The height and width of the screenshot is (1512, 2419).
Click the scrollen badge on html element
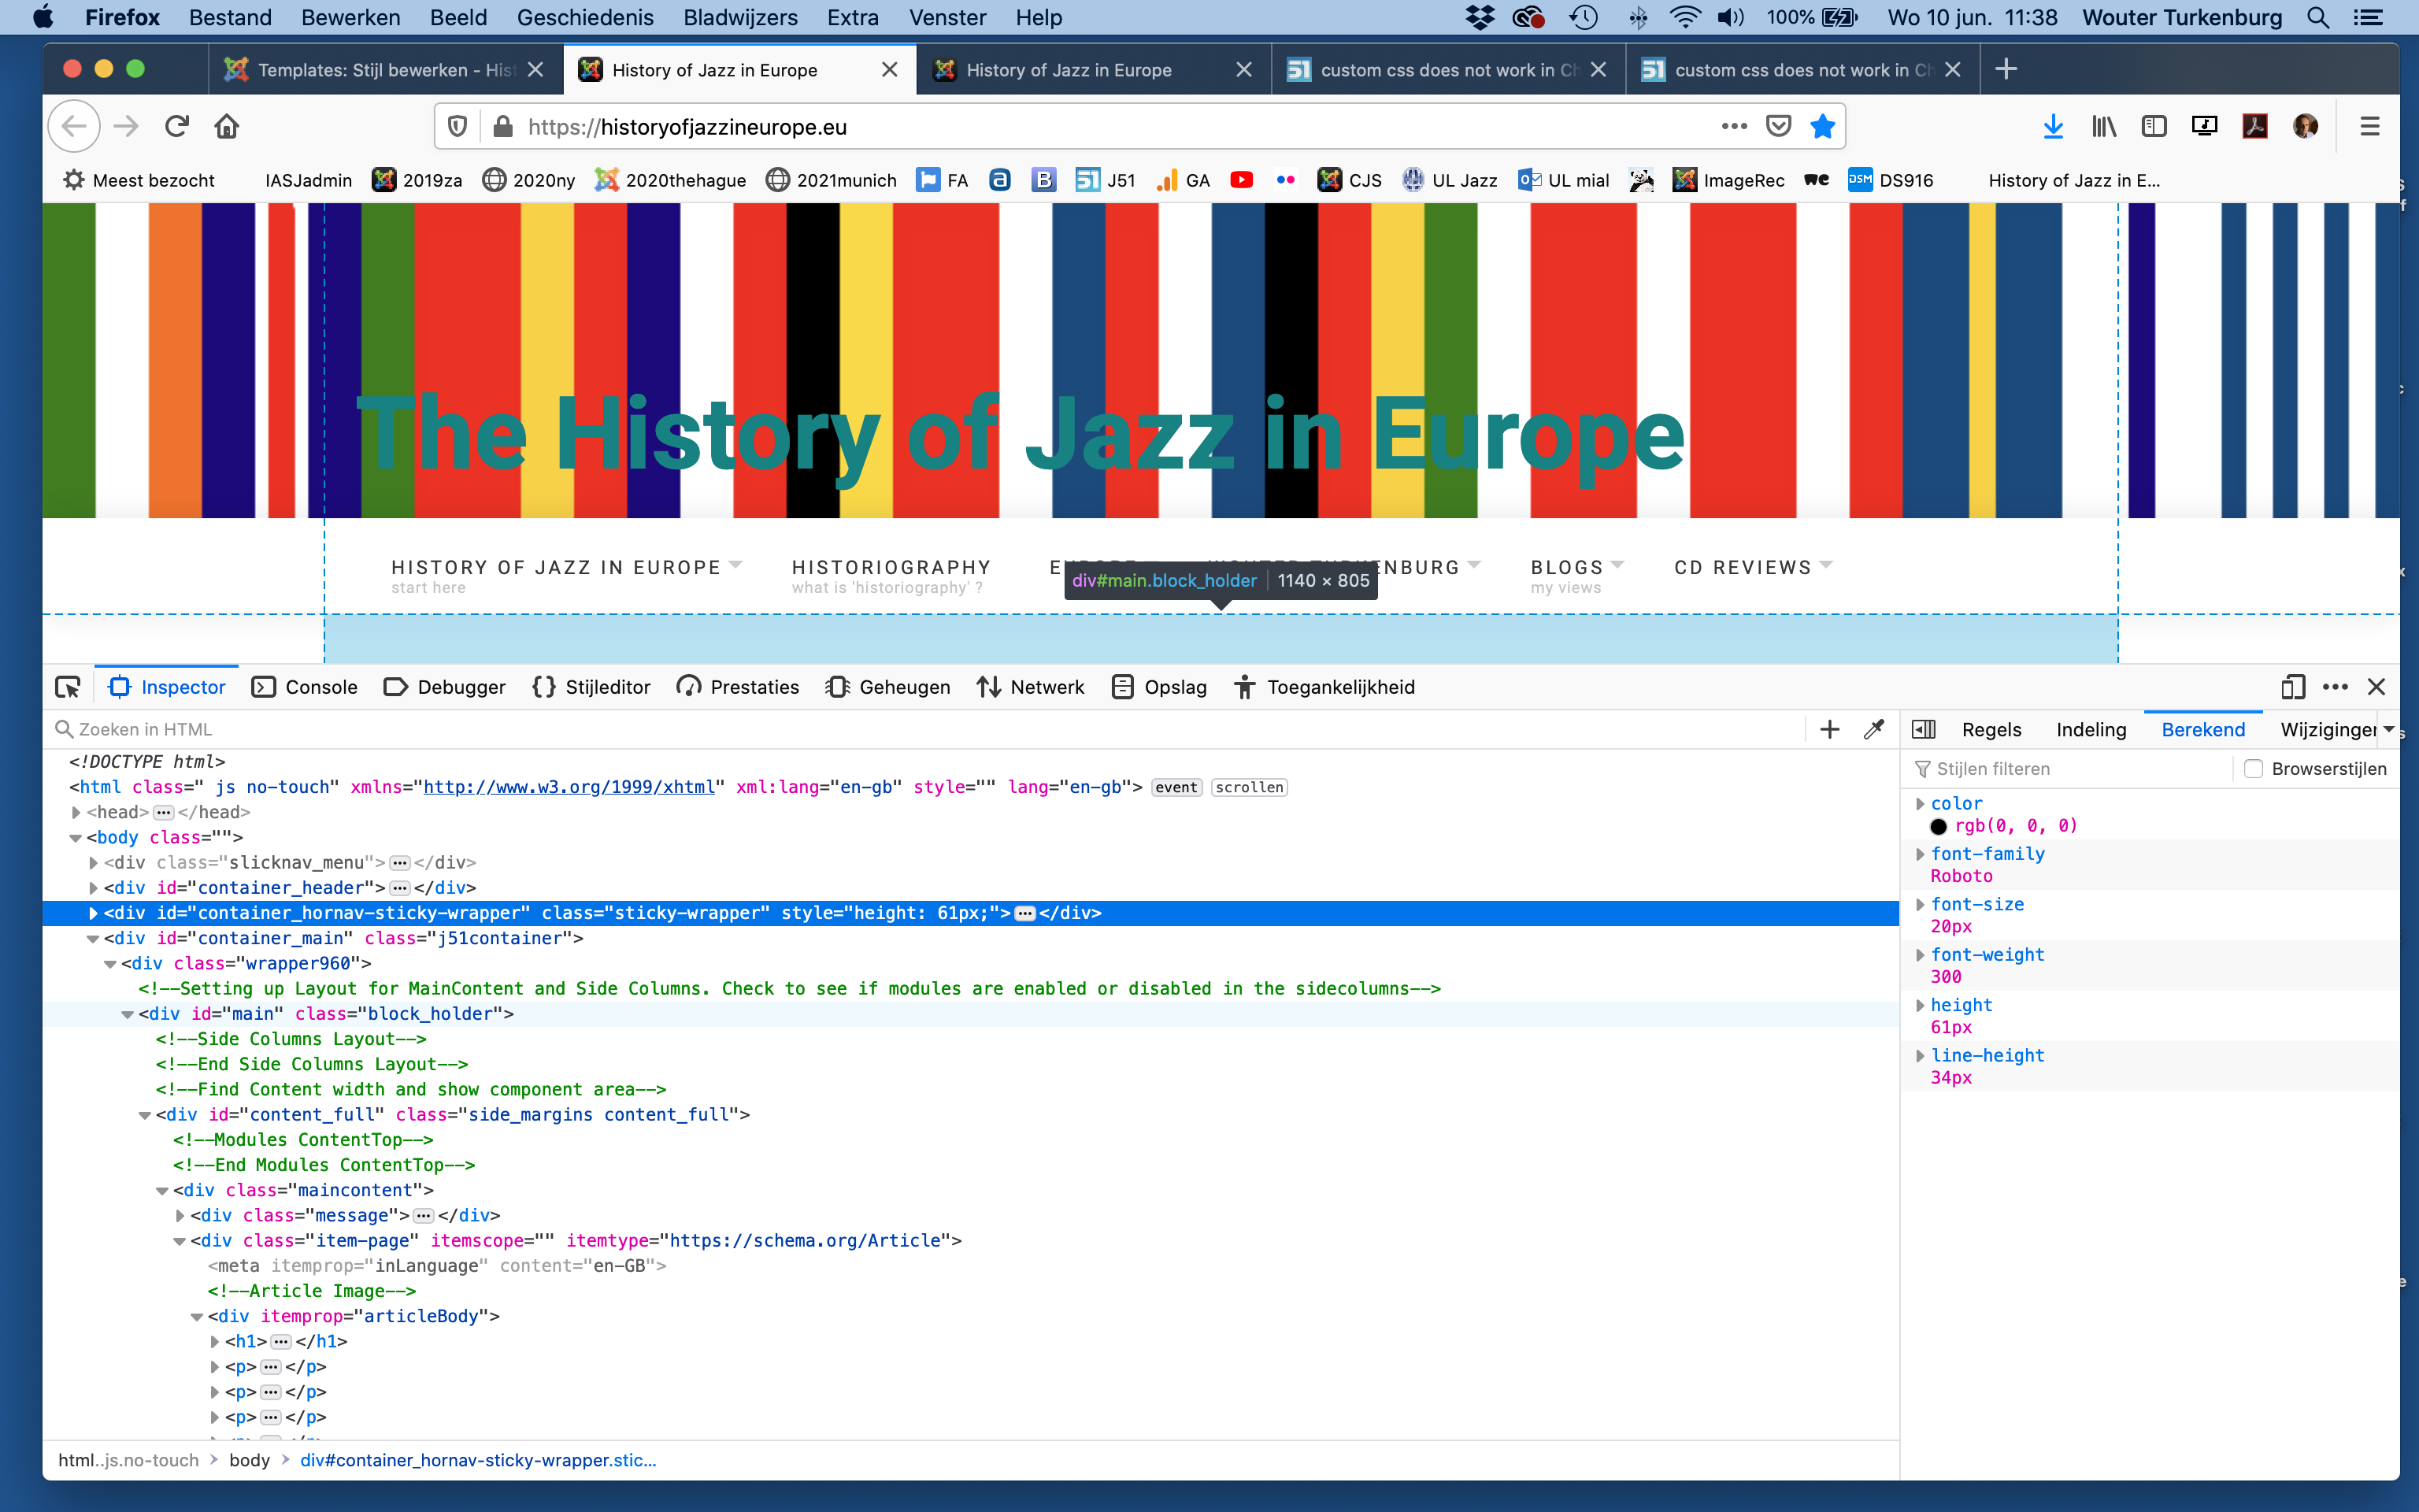tap(1249, 787)
